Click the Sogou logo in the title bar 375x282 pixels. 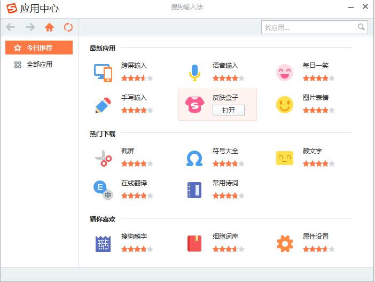pyautogui.click(x=11, y=8)
